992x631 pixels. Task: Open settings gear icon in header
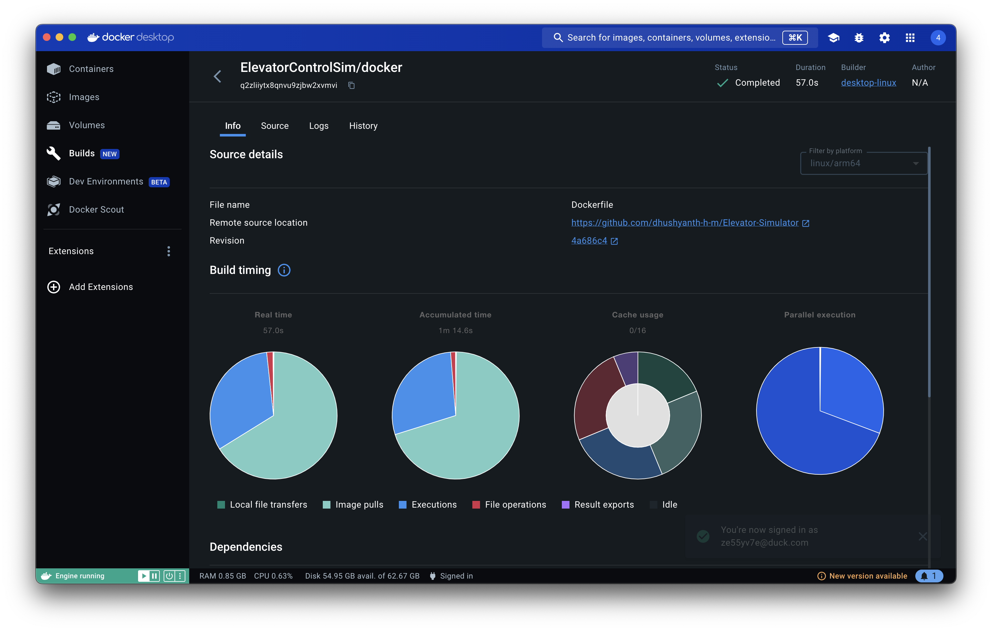pos(885,37)
